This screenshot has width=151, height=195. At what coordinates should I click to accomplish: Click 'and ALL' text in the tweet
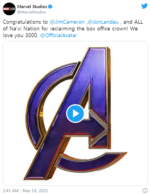click(133, 22)
